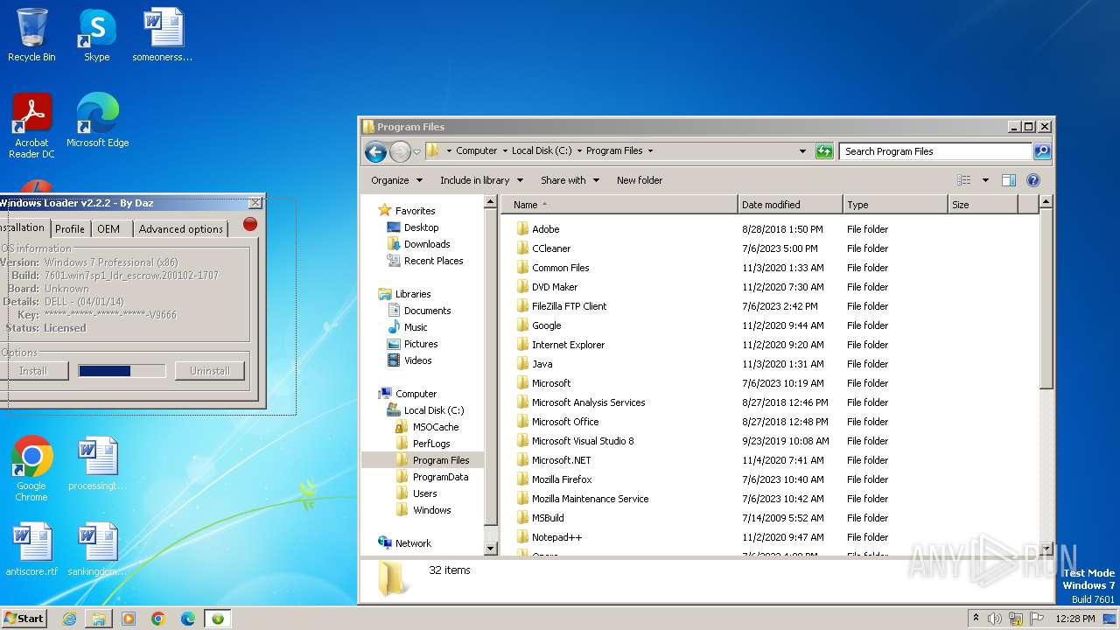Select the Mozilla Firefox folder
The height and width of the screenshot is (630, 1120).
[562, 479]
